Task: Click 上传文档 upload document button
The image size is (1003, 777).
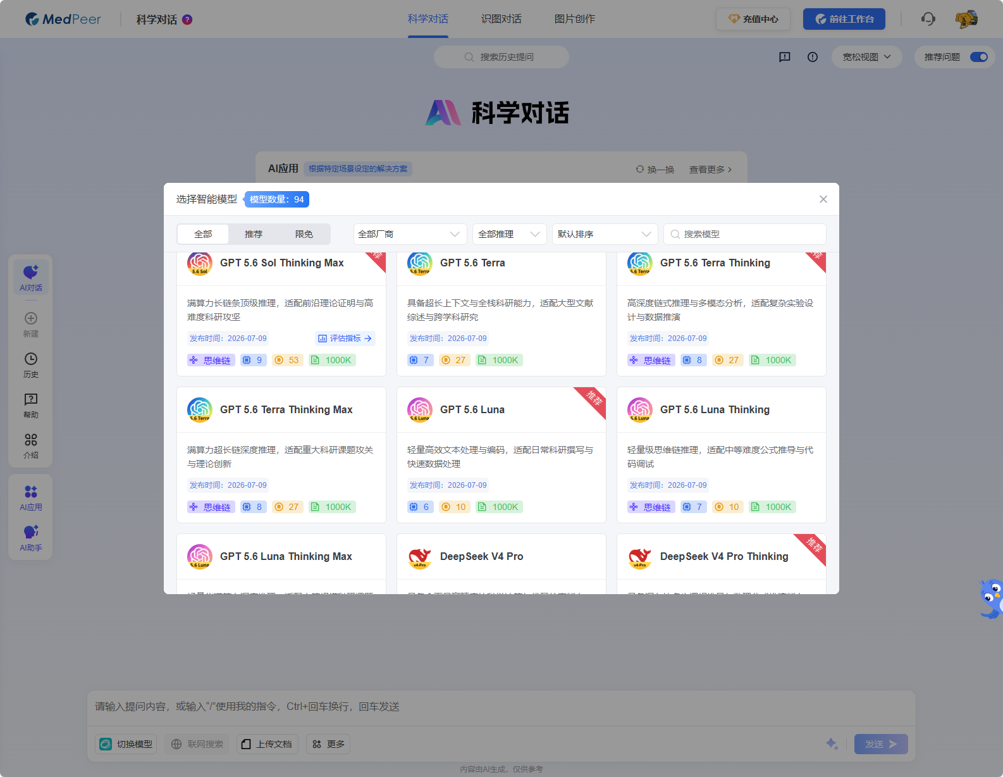Action: click(x=267, y=744)
